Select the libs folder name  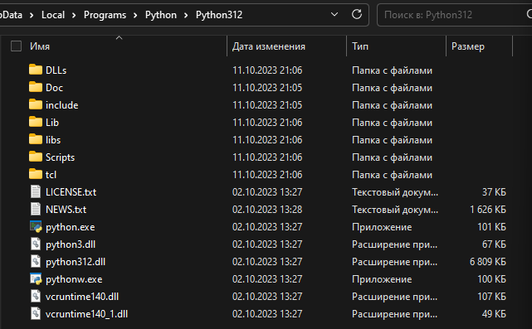(x=53, y=139)
